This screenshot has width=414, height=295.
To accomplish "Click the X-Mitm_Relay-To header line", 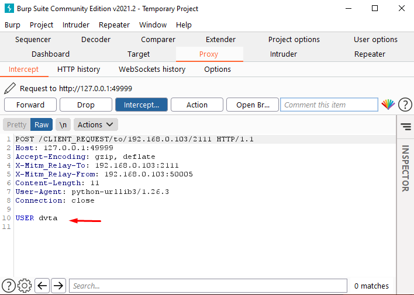I will [x=97, y=165].
